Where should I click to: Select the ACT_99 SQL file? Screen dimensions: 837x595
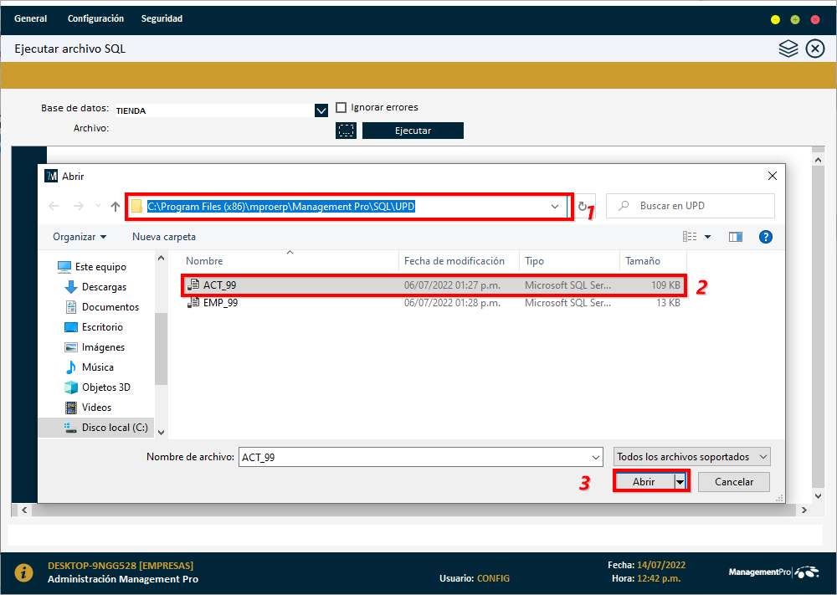(x=220, y=285)
